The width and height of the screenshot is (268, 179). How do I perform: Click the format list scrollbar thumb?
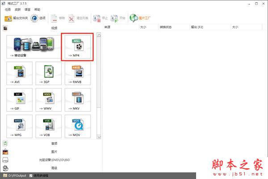click(x=99, y=72)
